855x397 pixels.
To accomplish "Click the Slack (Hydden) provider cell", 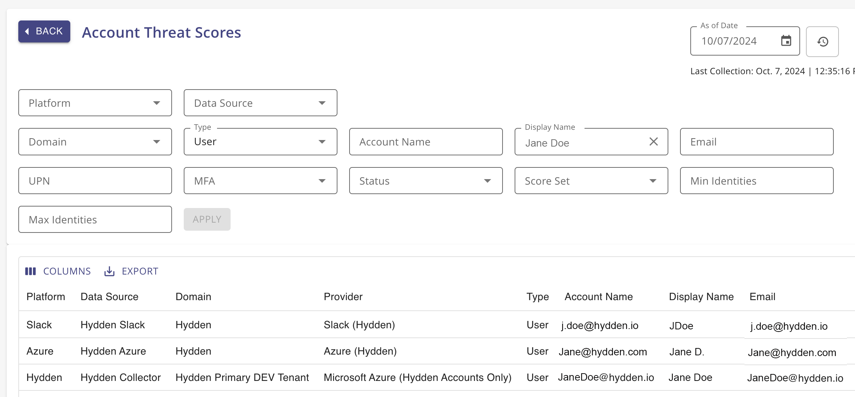I will [x=359, y=325].
